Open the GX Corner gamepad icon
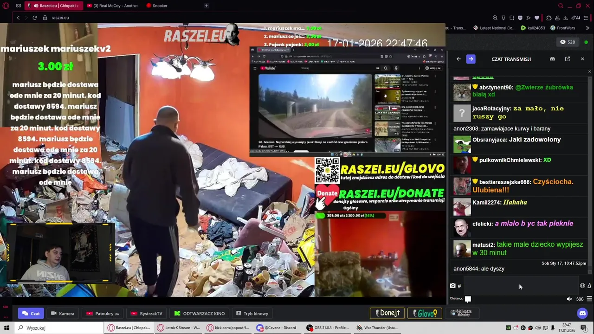The image size is (594, 334). 18,6
